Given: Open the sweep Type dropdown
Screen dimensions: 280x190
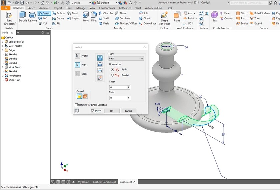Looking at the screenshot, I should 126,58.
